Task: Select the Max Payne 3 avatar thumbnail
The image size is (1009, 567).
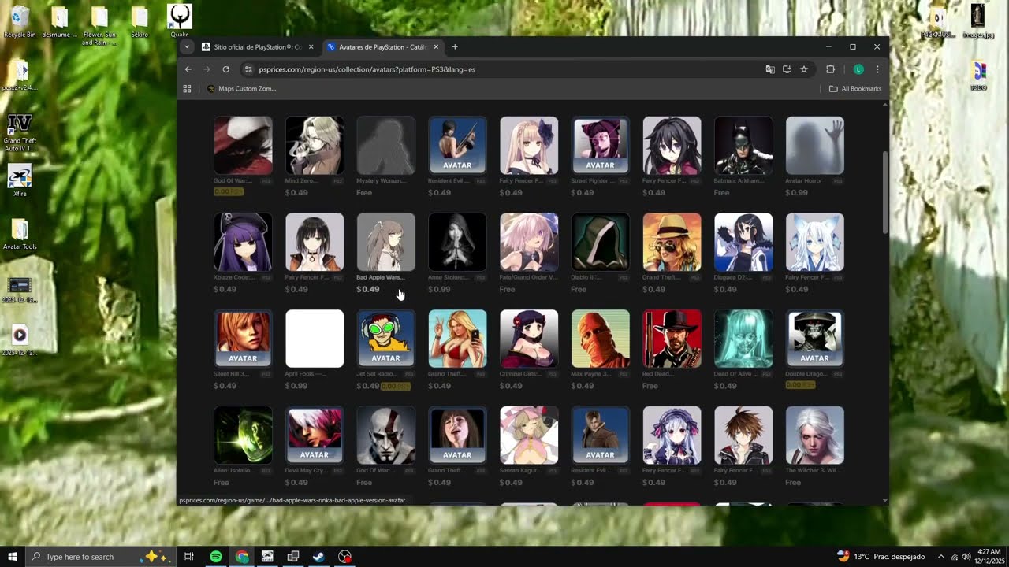Action: pyautogui.click(x=601, y=339)
